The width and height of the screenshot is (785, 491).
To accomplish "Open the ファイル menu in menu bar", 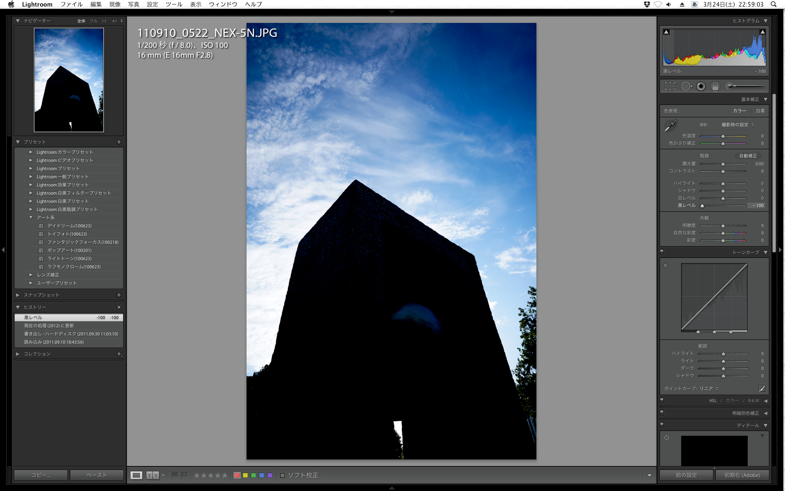I will pos(71,4).
